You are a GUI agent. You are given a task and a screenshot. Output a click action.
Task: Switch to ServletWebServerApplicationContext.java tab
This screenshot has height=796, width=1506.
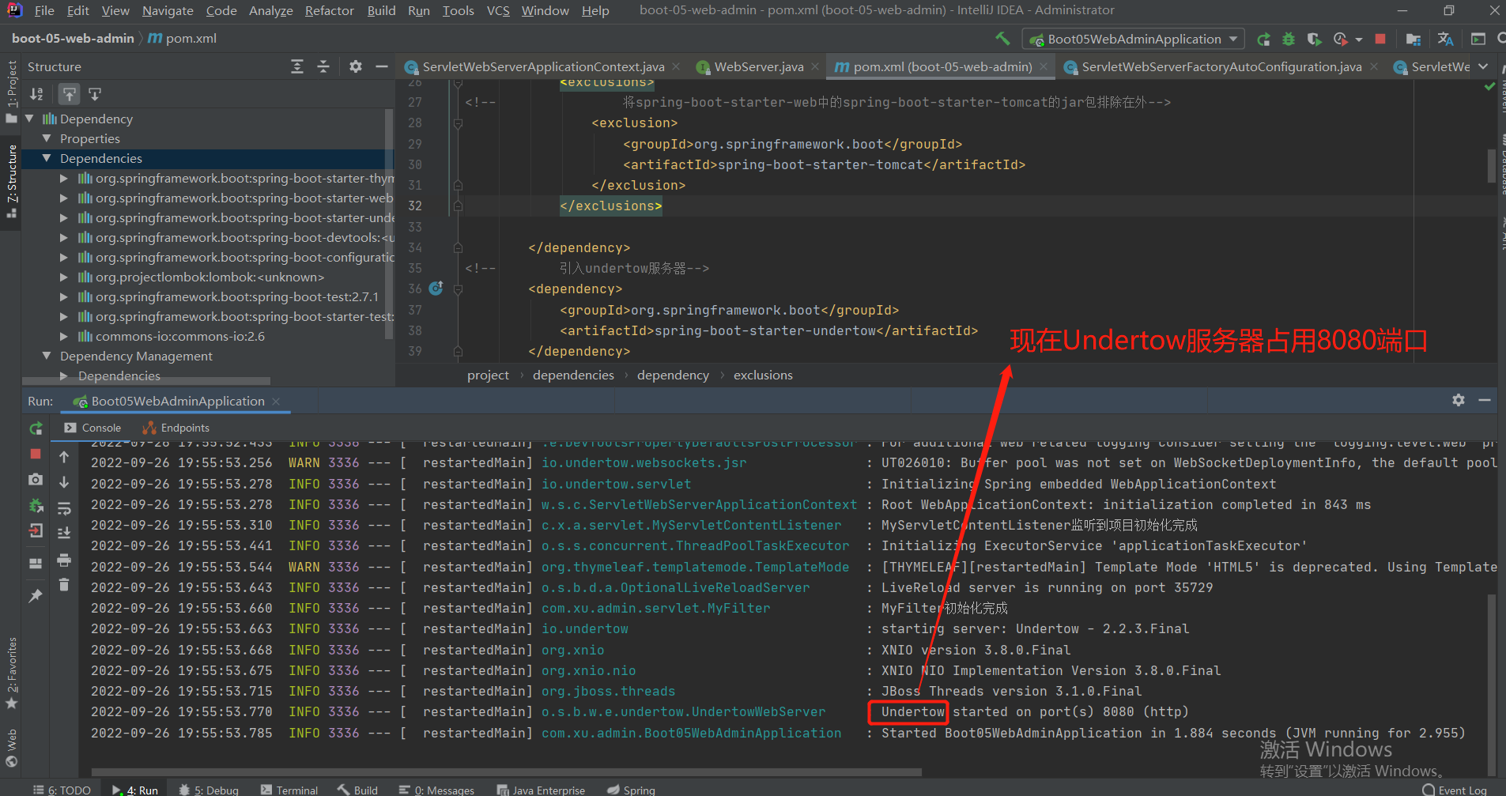tap(543, 67)
